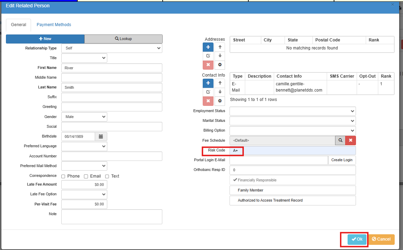
Task: Click the Birthdate date field
Action: [x=78, y=136]
